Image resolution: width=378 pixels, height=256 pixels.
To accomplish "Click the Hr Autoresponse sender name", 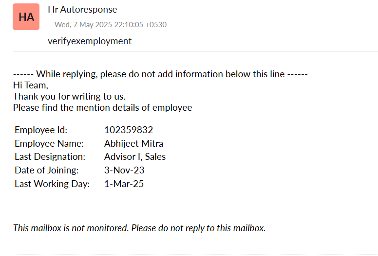I will click(82, 9).
